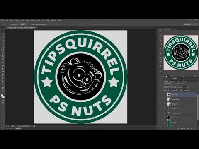Viewport: 199px width, 149px height.
Task: Create a new layer icon
Action: click(x=192, y=128)
